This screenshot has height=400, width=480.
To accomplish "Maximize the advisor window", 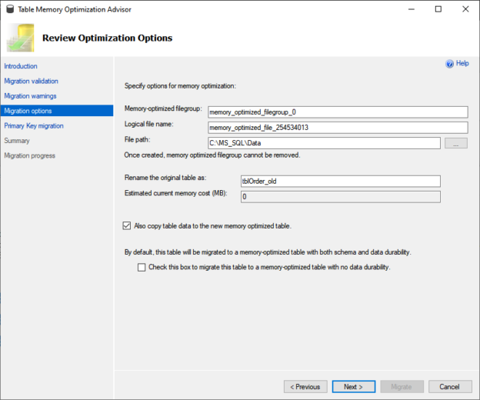I will pyautogui.click(x=438, y=9).
